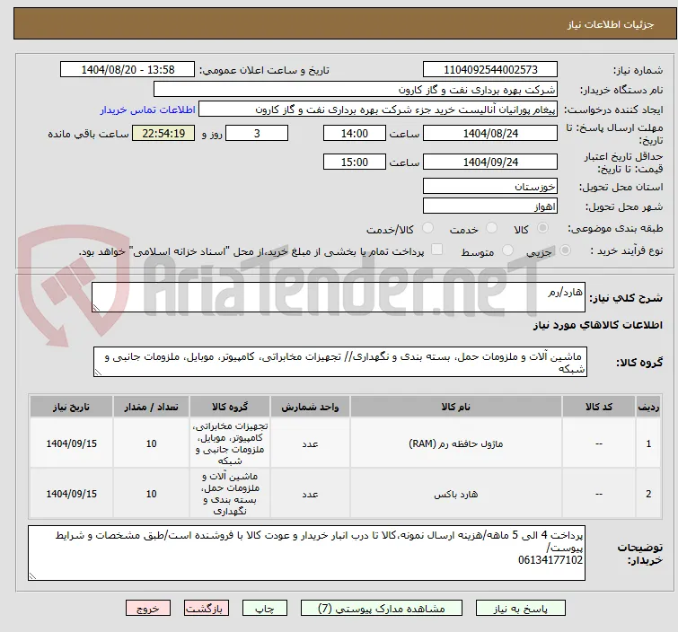The height and width of the screenshot is (632, 678).
Task: Click the ایجاد کننده درخواست field
Action: click(x=378, y=110)
